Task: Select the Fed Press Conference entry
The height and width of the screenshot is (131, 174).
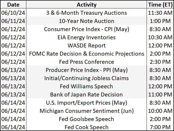Action: [x=86, y=62]
